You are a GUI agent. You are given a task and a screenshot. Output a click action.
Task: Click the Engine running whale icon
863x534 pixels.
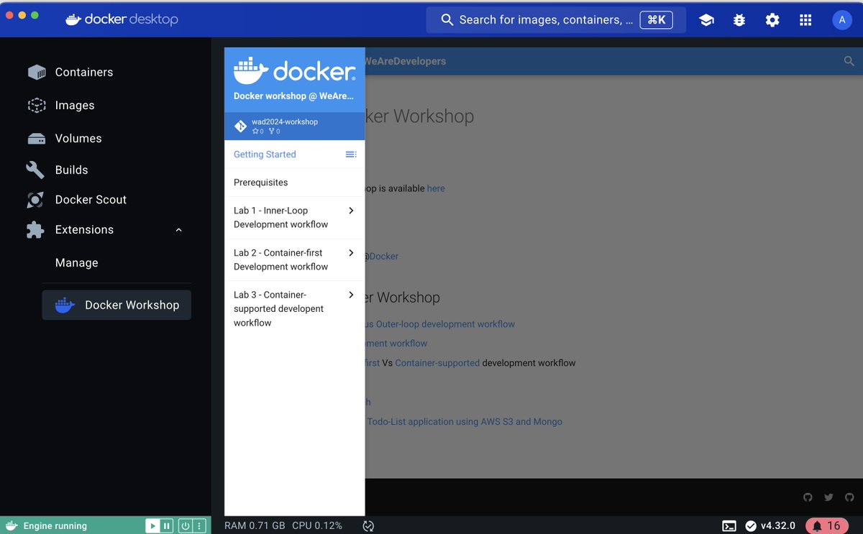[12, 525]
